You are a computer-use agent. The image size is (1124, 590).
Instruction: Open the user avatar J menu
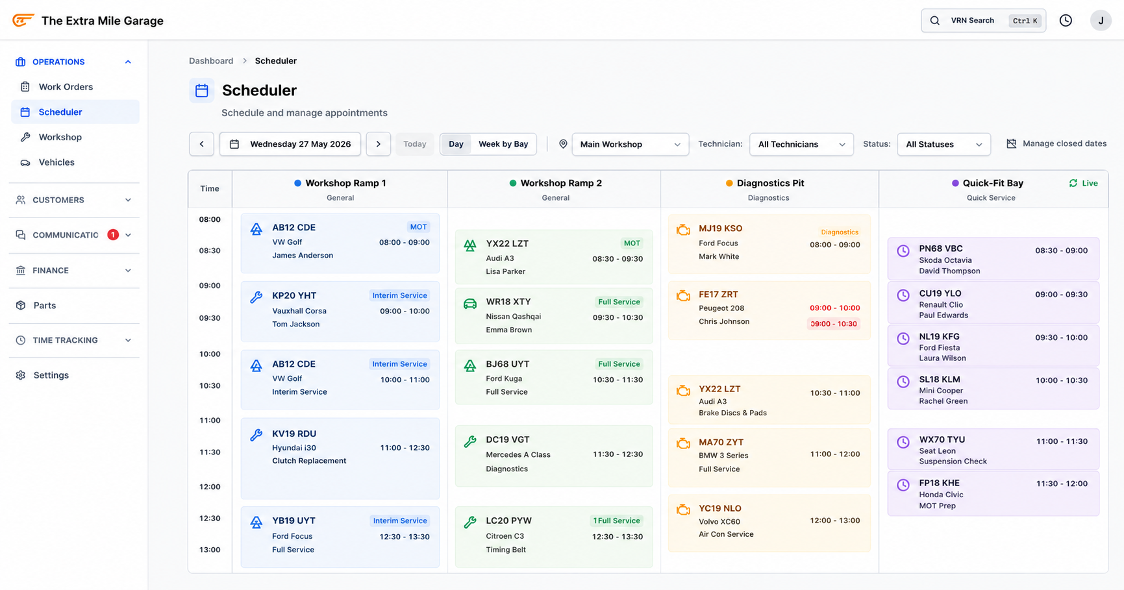pos(1101,21)
